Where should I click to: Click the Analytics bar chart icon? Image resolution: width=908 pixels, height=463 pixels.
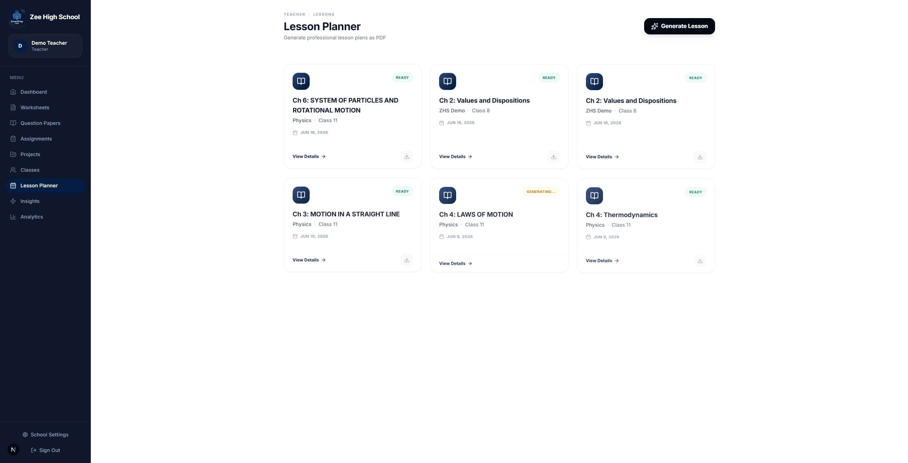click(x=13, y=217)
